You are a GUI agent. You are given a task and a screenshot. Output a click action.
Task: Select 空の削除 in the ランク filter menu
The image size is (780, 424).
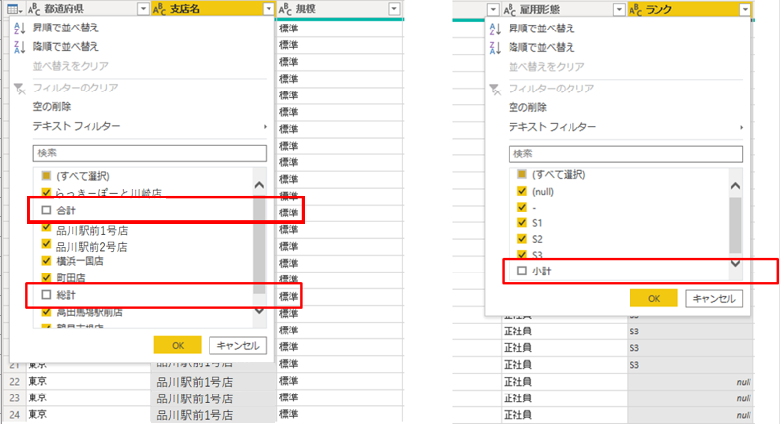pos(527,107)
